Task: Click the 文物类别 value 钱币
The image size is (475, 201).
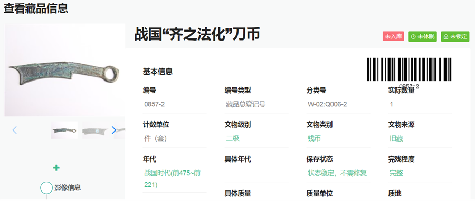Action: point(315,138)
